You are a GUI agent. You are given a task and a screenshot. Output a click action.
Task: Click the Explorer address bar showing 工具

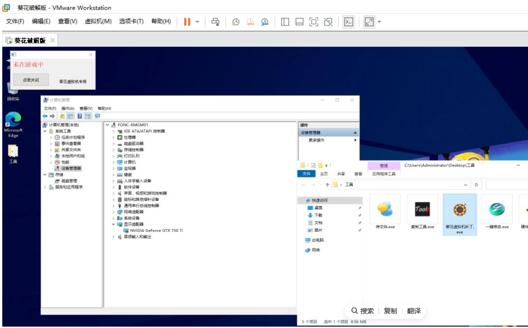point(401,185)
